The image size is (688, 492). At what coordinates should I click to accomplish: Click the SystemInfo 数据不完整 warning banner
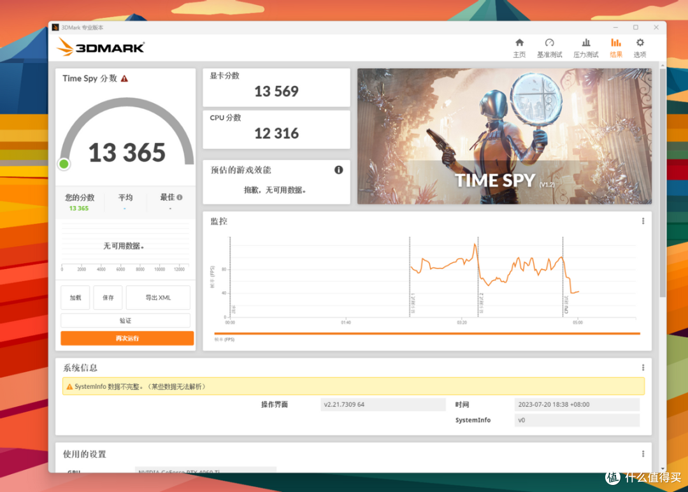click(354, 386)
